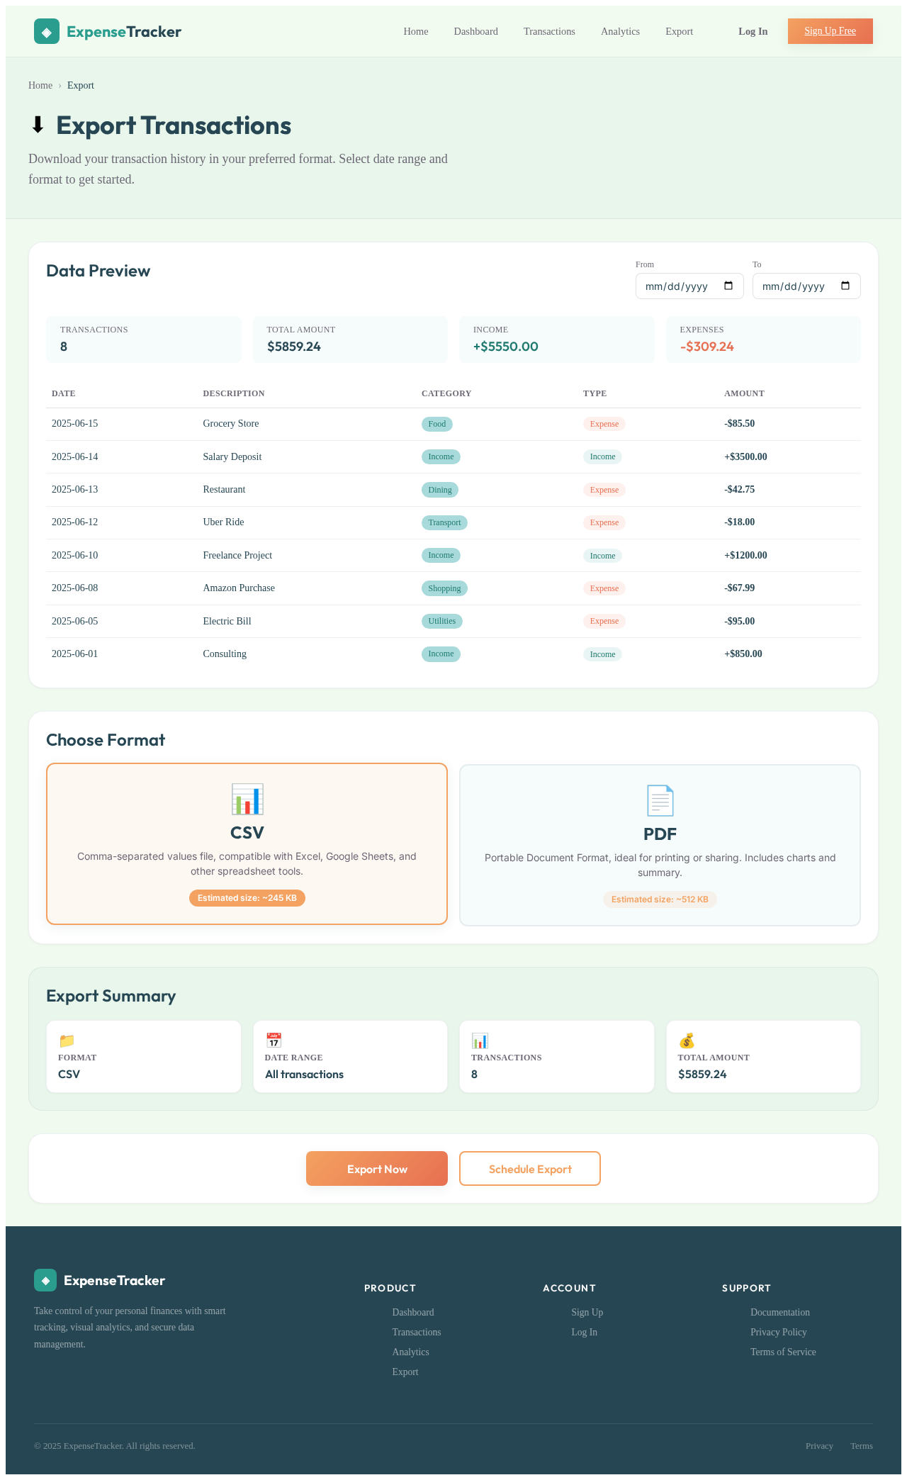Screen dimensions: 907x1480
Task: Open the footer Documentation link
Action: click(x=780, y=1312)
